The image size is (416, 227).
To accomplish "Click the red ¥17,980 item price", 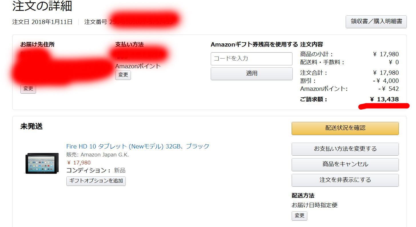I will pyautogui.click(x=79, y=163).
